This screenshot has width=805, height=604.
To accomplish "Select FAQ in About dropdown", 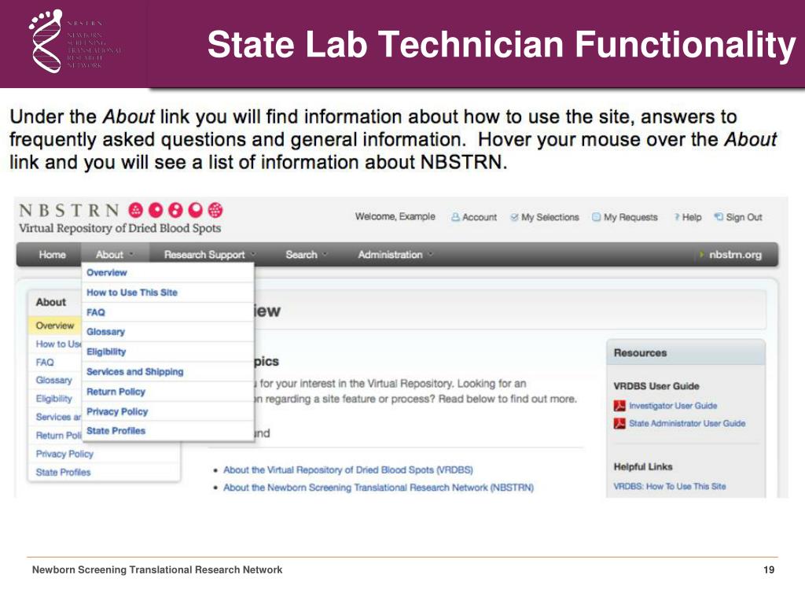I will pos(168,312).
